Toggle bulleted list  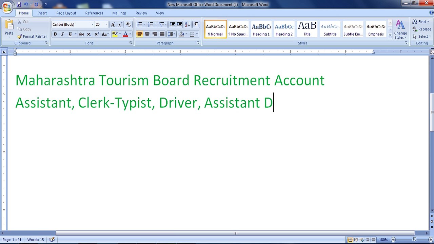(139, 24)
